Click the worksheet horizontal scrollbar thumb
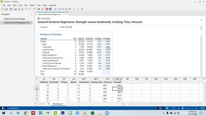This screenshot has height=116, width=206. (126, 104)
